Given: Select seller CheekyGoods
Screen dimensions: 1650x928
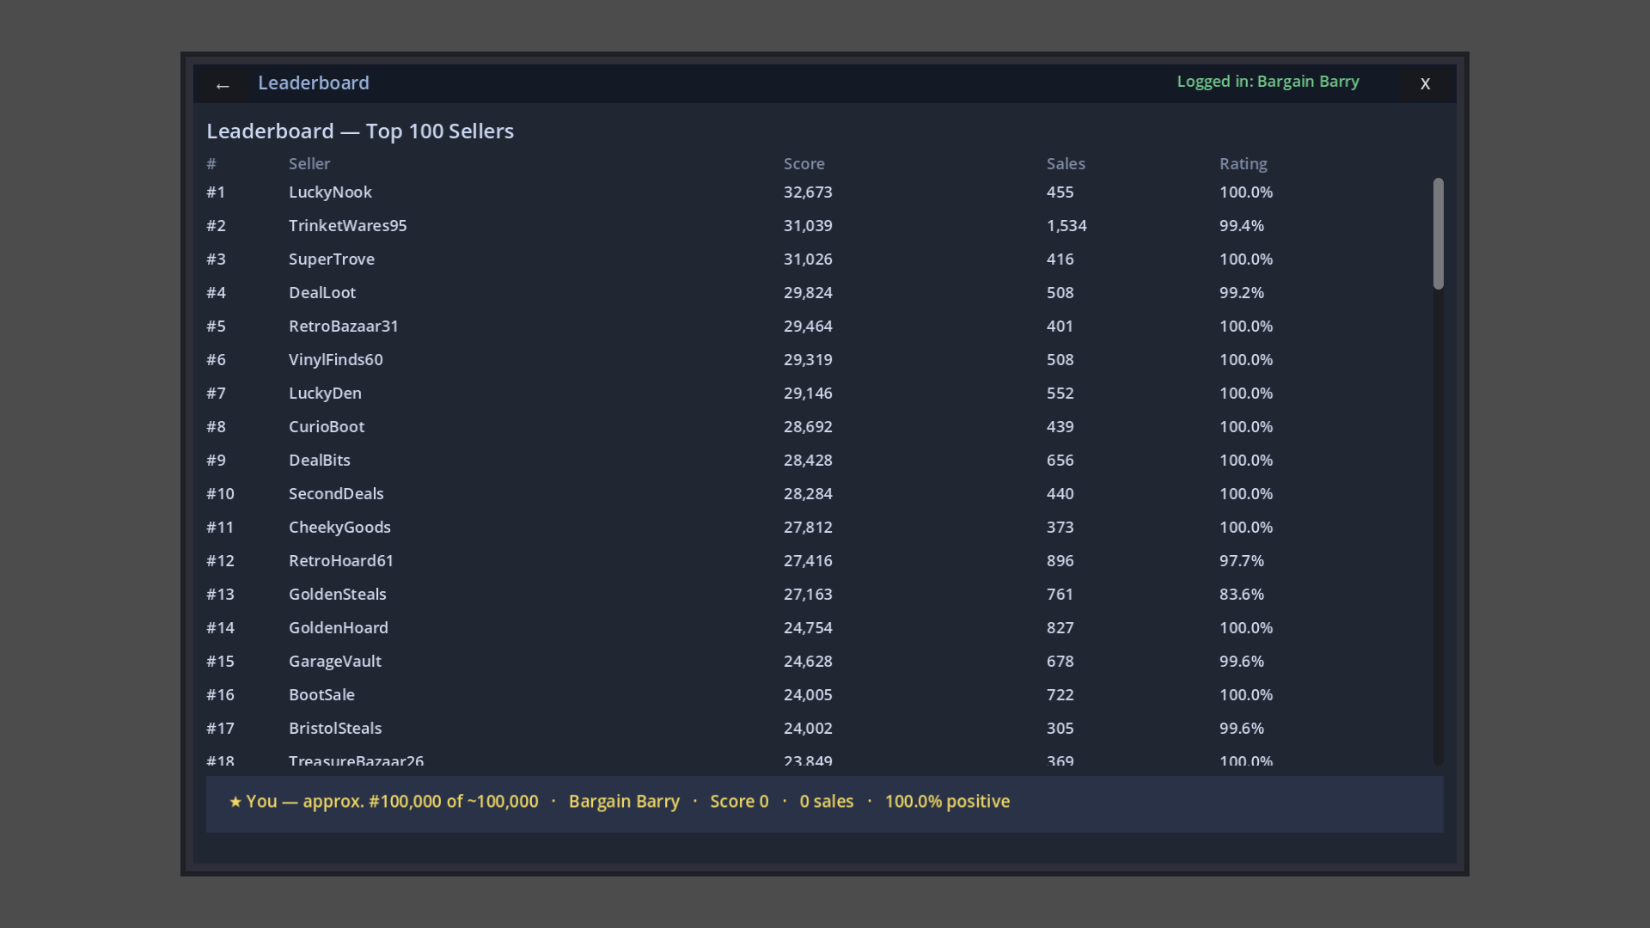Looking at the screenshot, I should point(339,528).
